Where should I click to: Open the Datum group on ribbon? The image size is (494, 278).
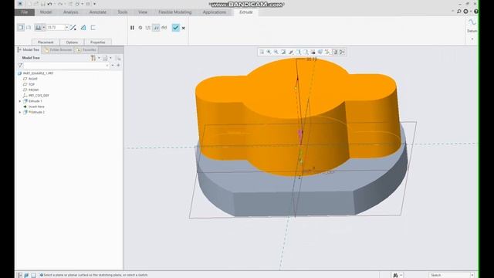pos(472,31)
